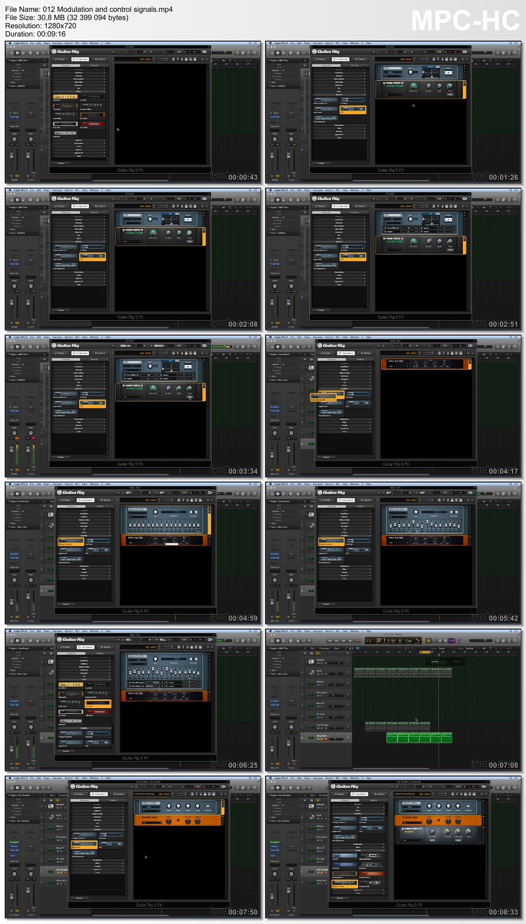Select the 00:00:43 video thumbnail
526x924 pixels.
tap(133, 112)
